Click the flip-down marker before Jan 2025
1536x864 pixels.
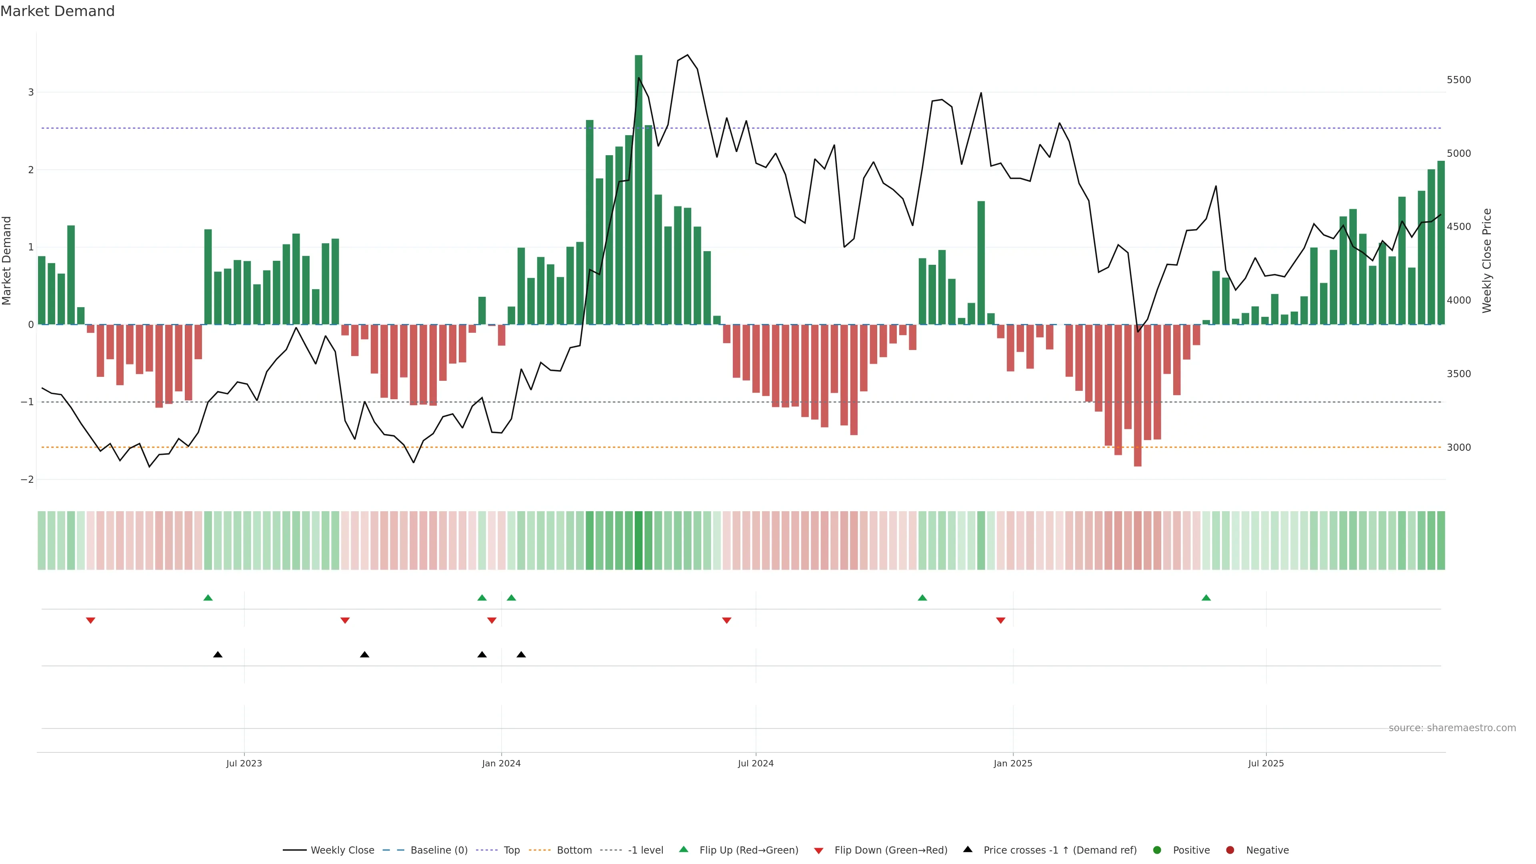click(x=1000, y=621)
